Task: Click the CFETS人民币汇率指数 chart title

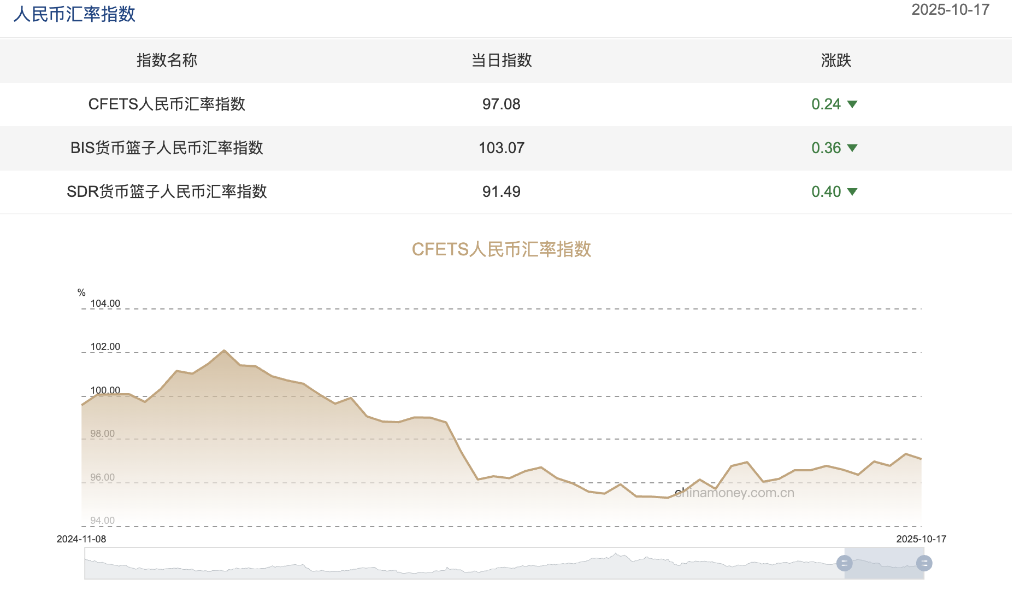Action: click(501, 249)
